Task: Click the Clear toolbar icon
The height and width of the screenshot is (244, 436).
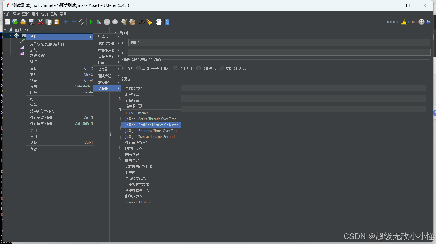Action: 124,22
